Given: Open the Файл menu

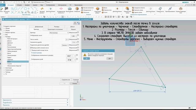Looking at the screenshot, I should click(2, 5).
